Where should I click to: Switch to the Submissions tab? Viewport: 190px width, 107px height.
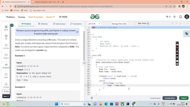[x=59, y=24]
